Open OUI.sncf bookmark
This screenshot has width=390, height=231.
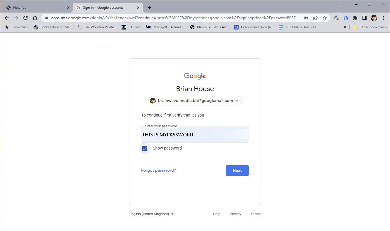click(x=131, y=27)
